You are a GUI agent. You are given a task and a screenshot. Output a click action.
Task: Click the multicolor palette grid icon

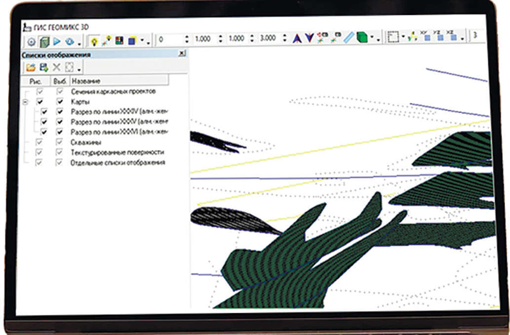pyautogui.click(x=119, y=40)
